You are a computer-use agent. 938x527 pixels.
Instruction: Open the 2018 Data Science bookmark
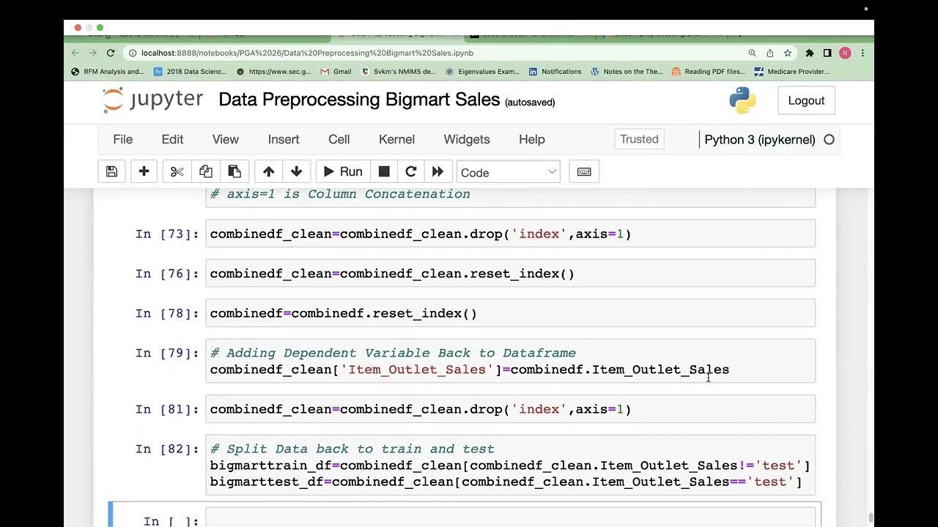(191, 72)
